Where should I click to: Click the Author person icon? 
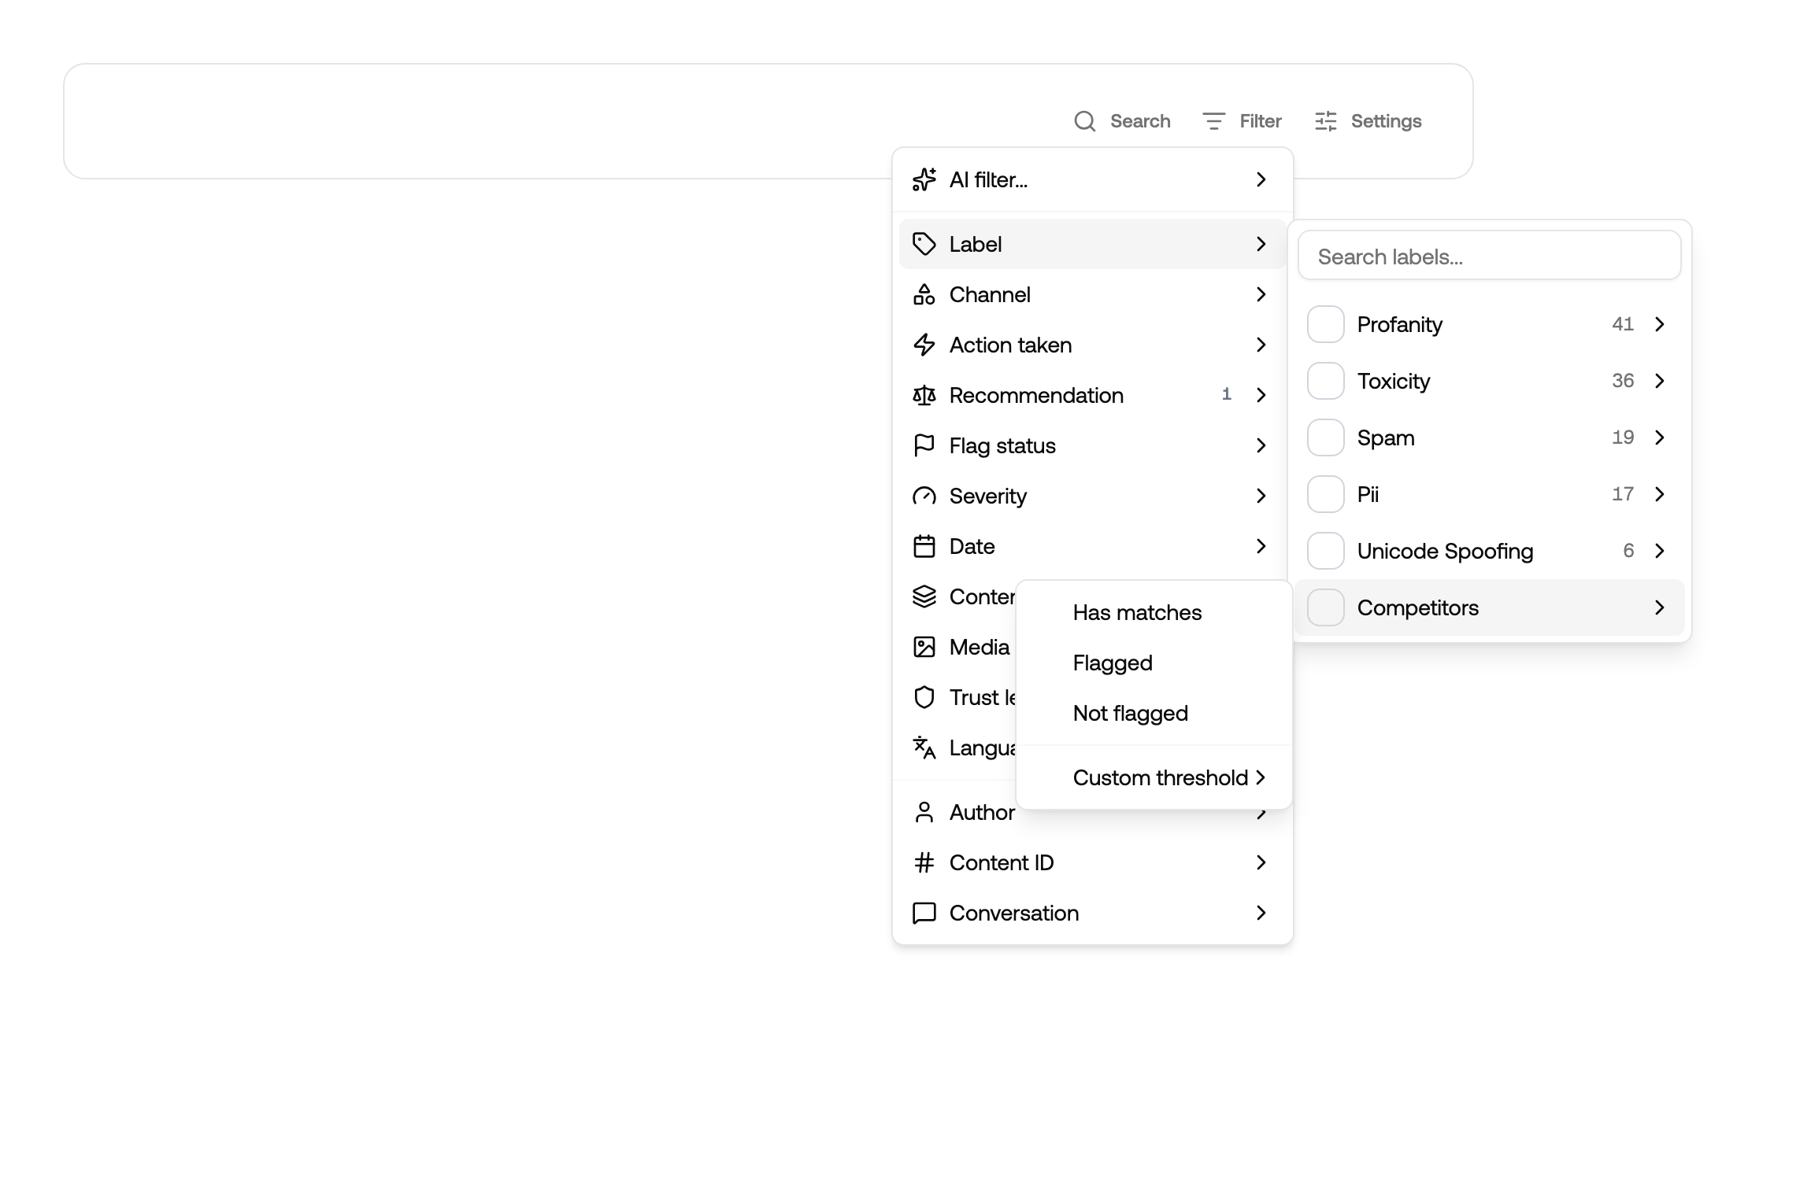[x=924, y=812]
